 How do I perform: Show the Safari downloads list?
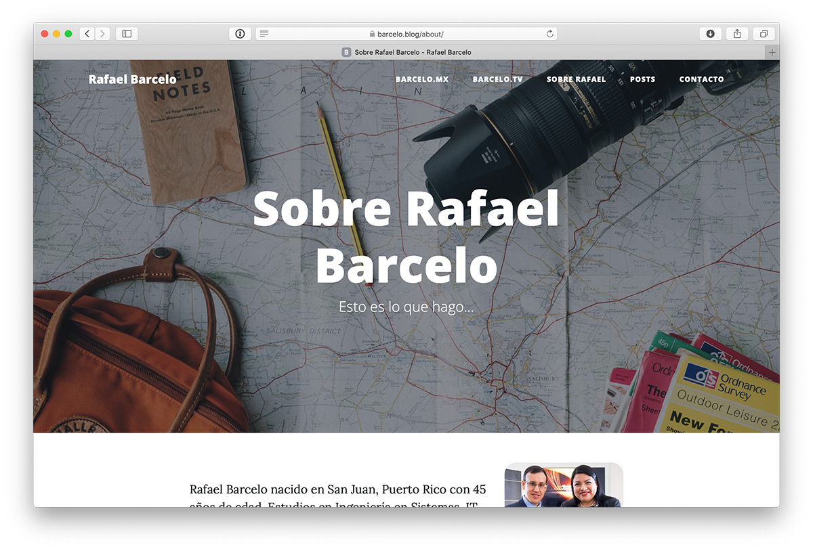point(710,34)
